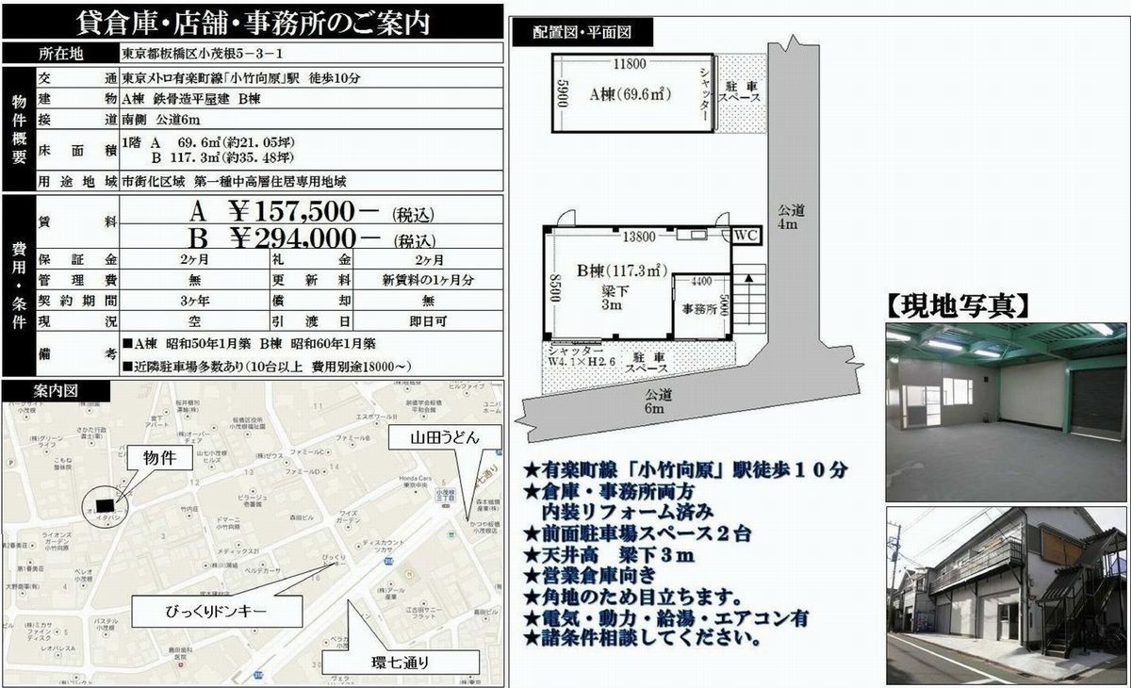Select the 契約期間 value 3ヶ年
The width and height of the screenshot is (1131, 688).
(193, 302)
